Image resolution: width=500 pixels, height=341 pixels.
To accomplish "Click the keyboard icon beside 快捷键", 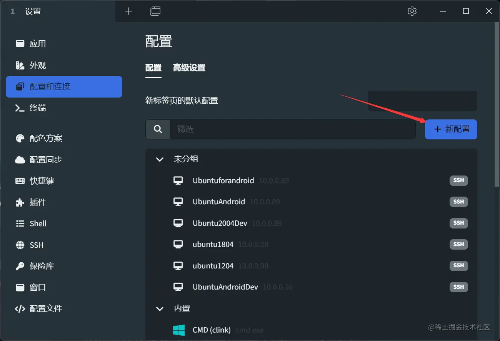I will tap(20, 181).
